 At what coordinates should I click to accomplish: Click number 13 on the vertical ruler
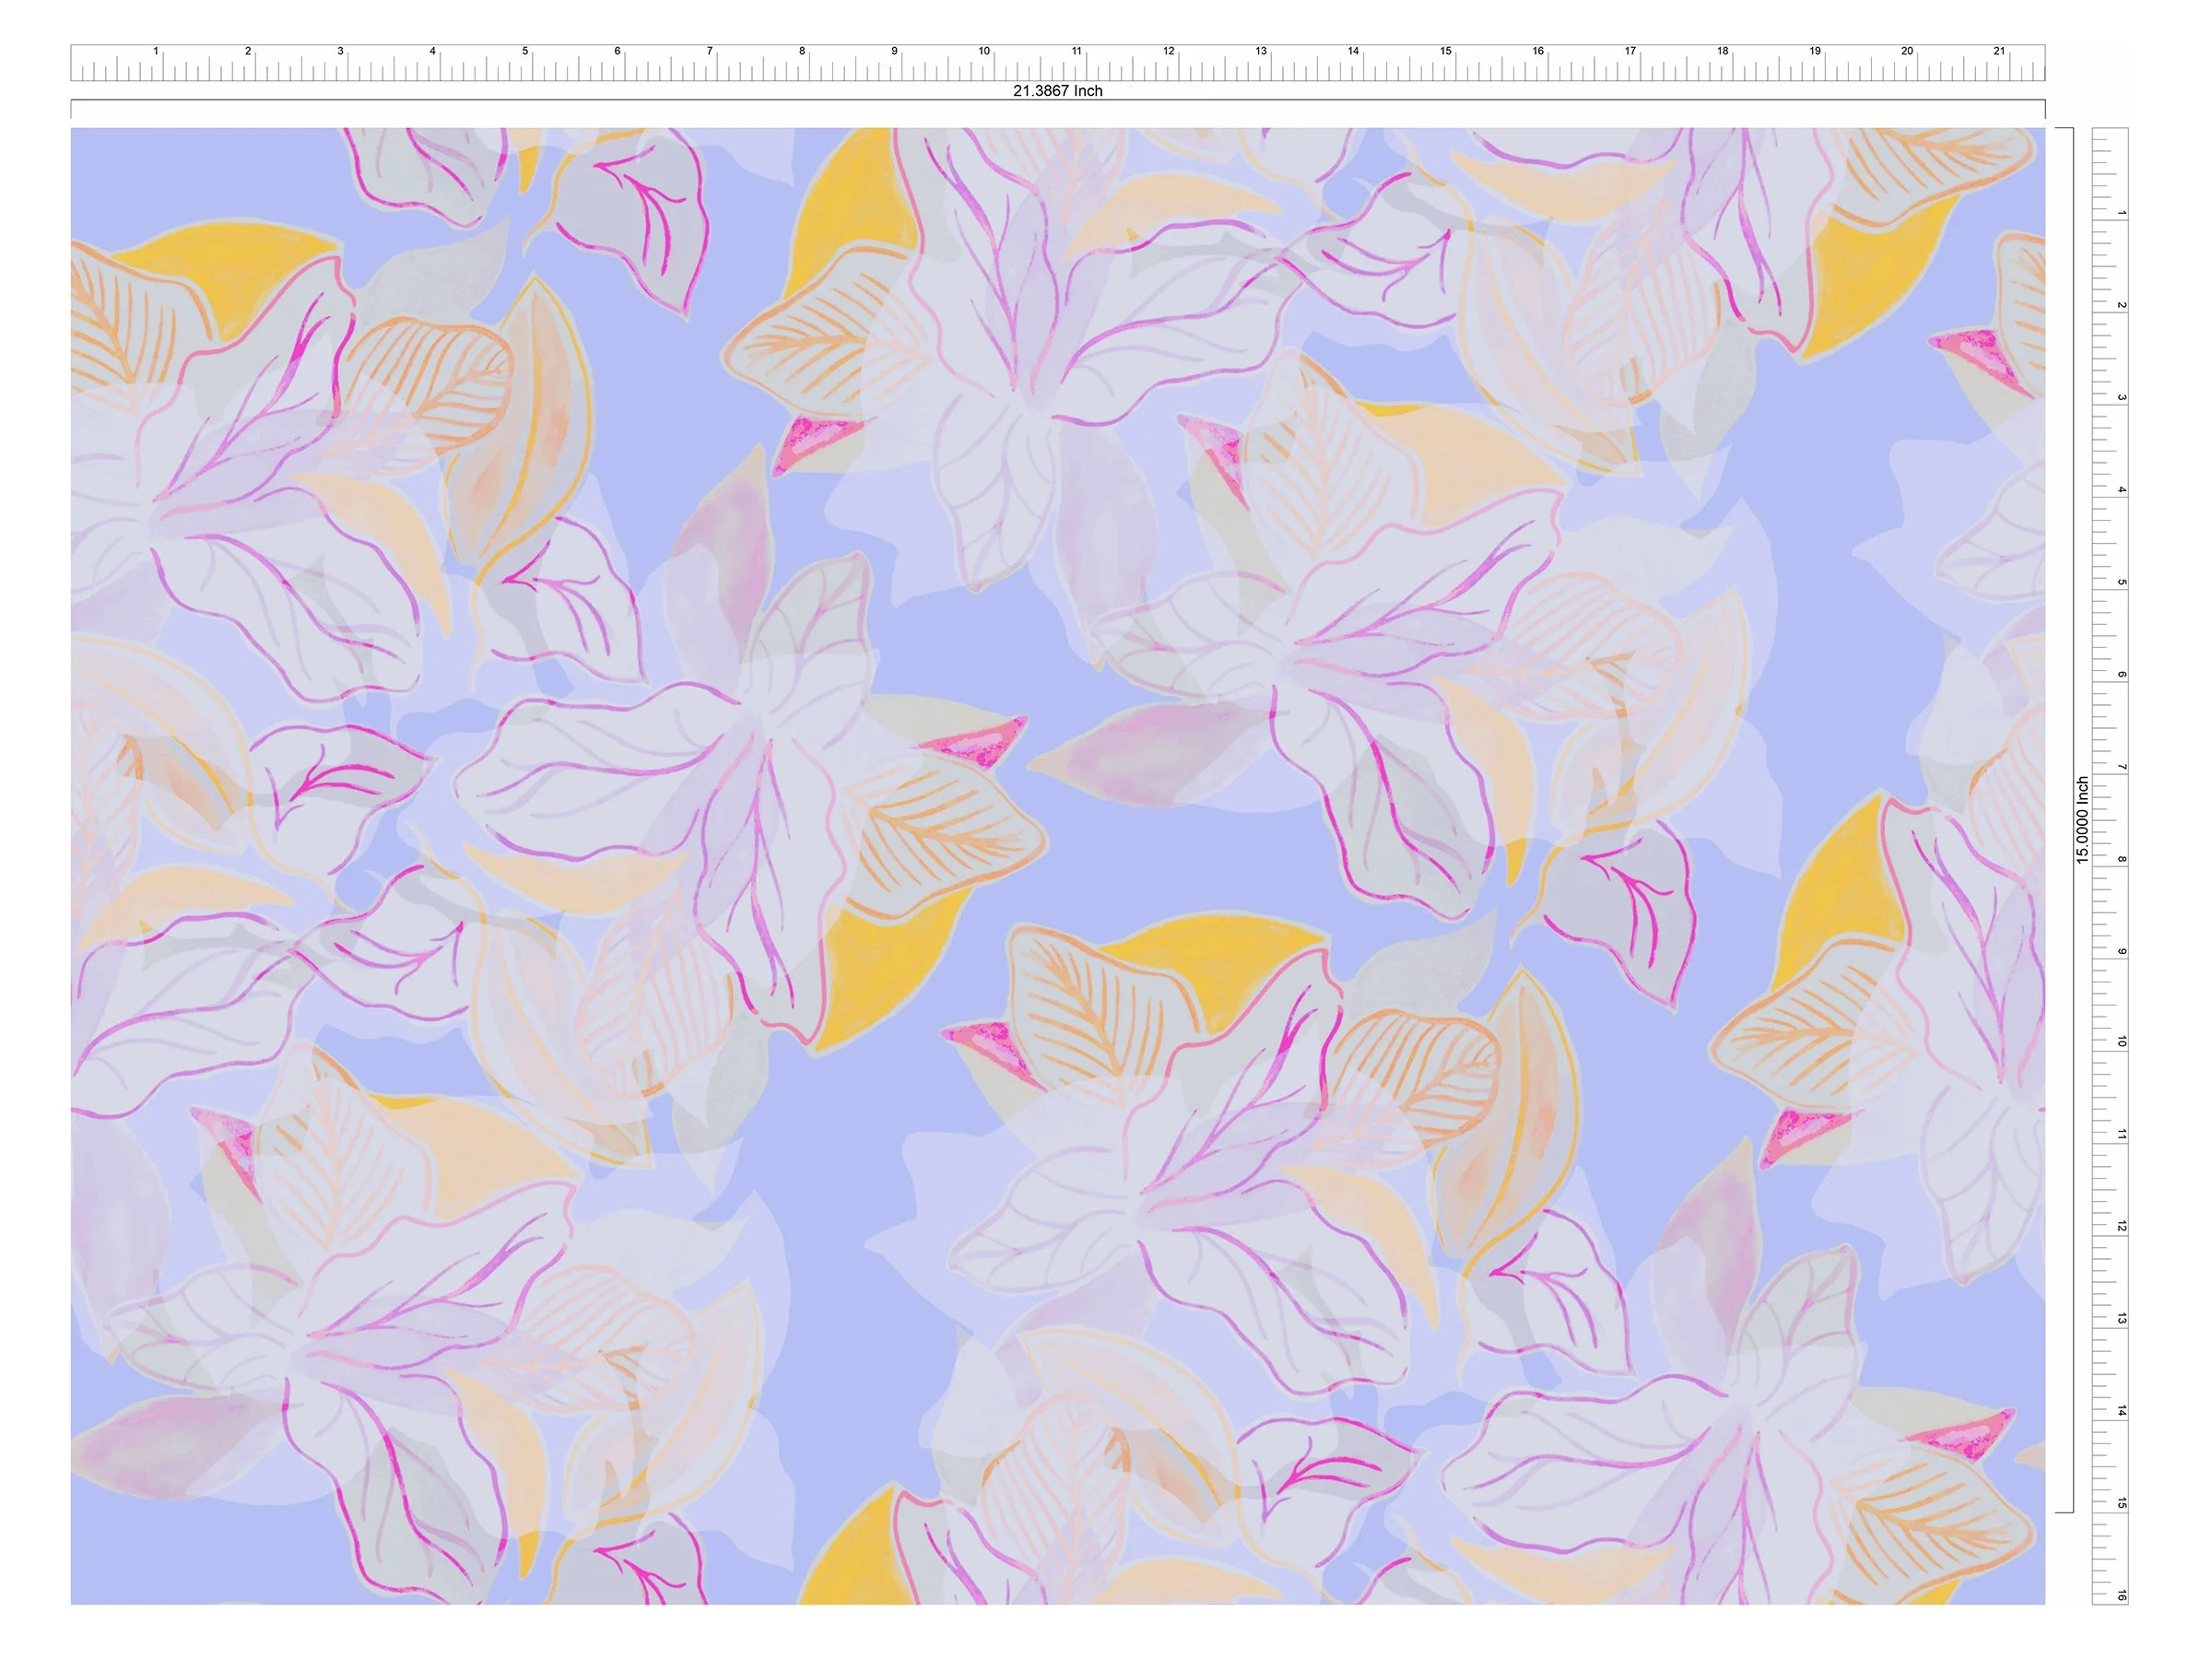click(x=2121, y=1319)
